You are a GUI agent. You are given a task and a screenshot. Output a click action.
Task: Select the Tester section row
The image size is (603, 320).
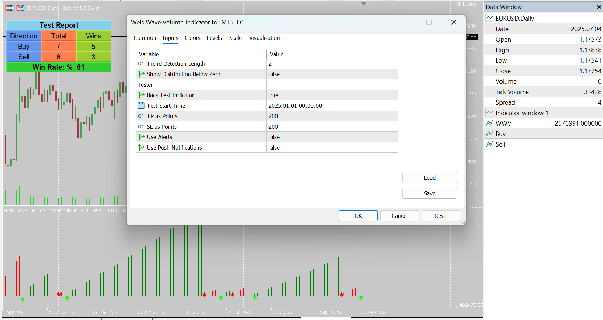(267, 85)
